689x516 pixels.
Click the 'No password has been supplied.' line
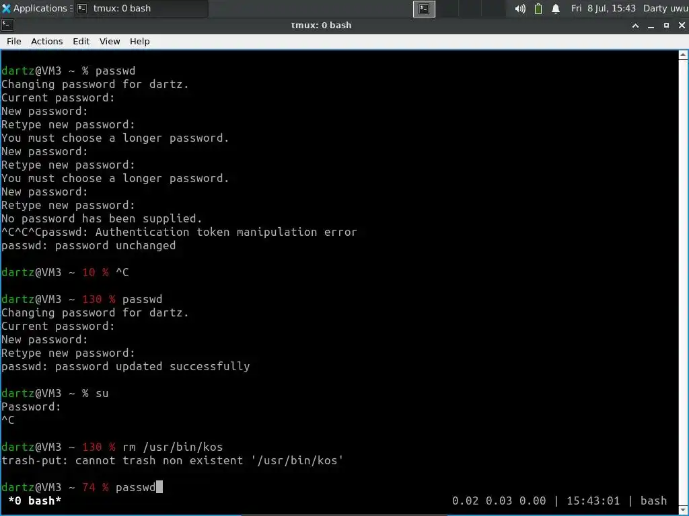(102, 218)
